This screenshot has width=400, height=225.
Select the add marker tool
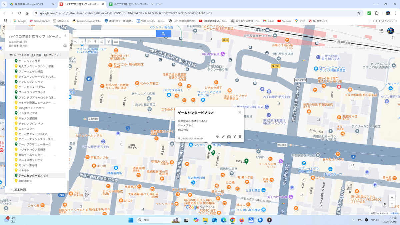[95, 42]
